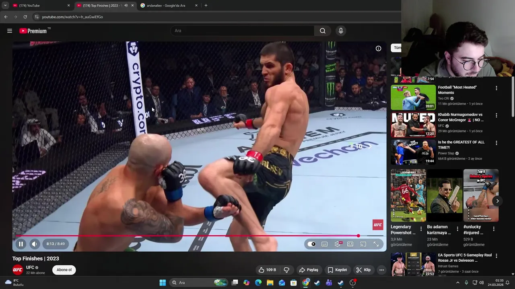View site information icon in address bar
The image size is (515, 289).
36,17
